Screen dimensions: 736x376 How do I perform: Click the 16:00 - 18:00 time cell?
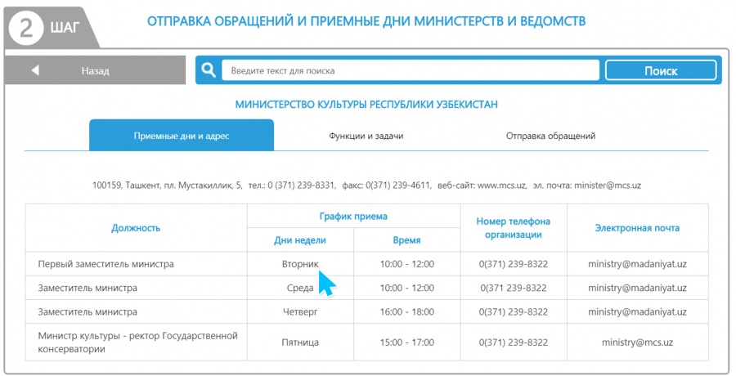tap(406, 311)
